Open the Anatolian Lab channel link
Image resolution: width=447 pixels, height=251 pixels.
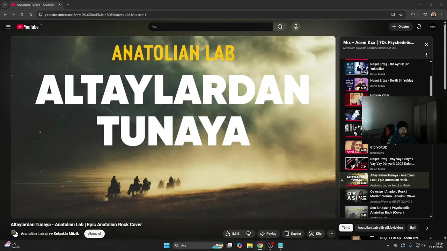(32, 234)
